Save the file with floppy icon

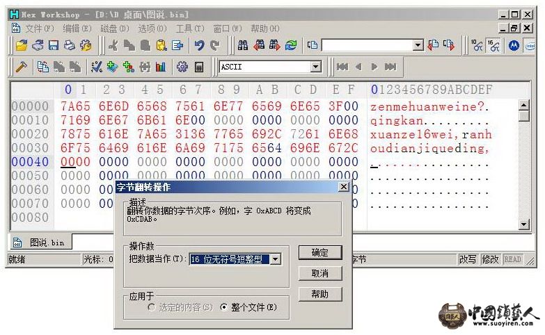coord(53,45)
